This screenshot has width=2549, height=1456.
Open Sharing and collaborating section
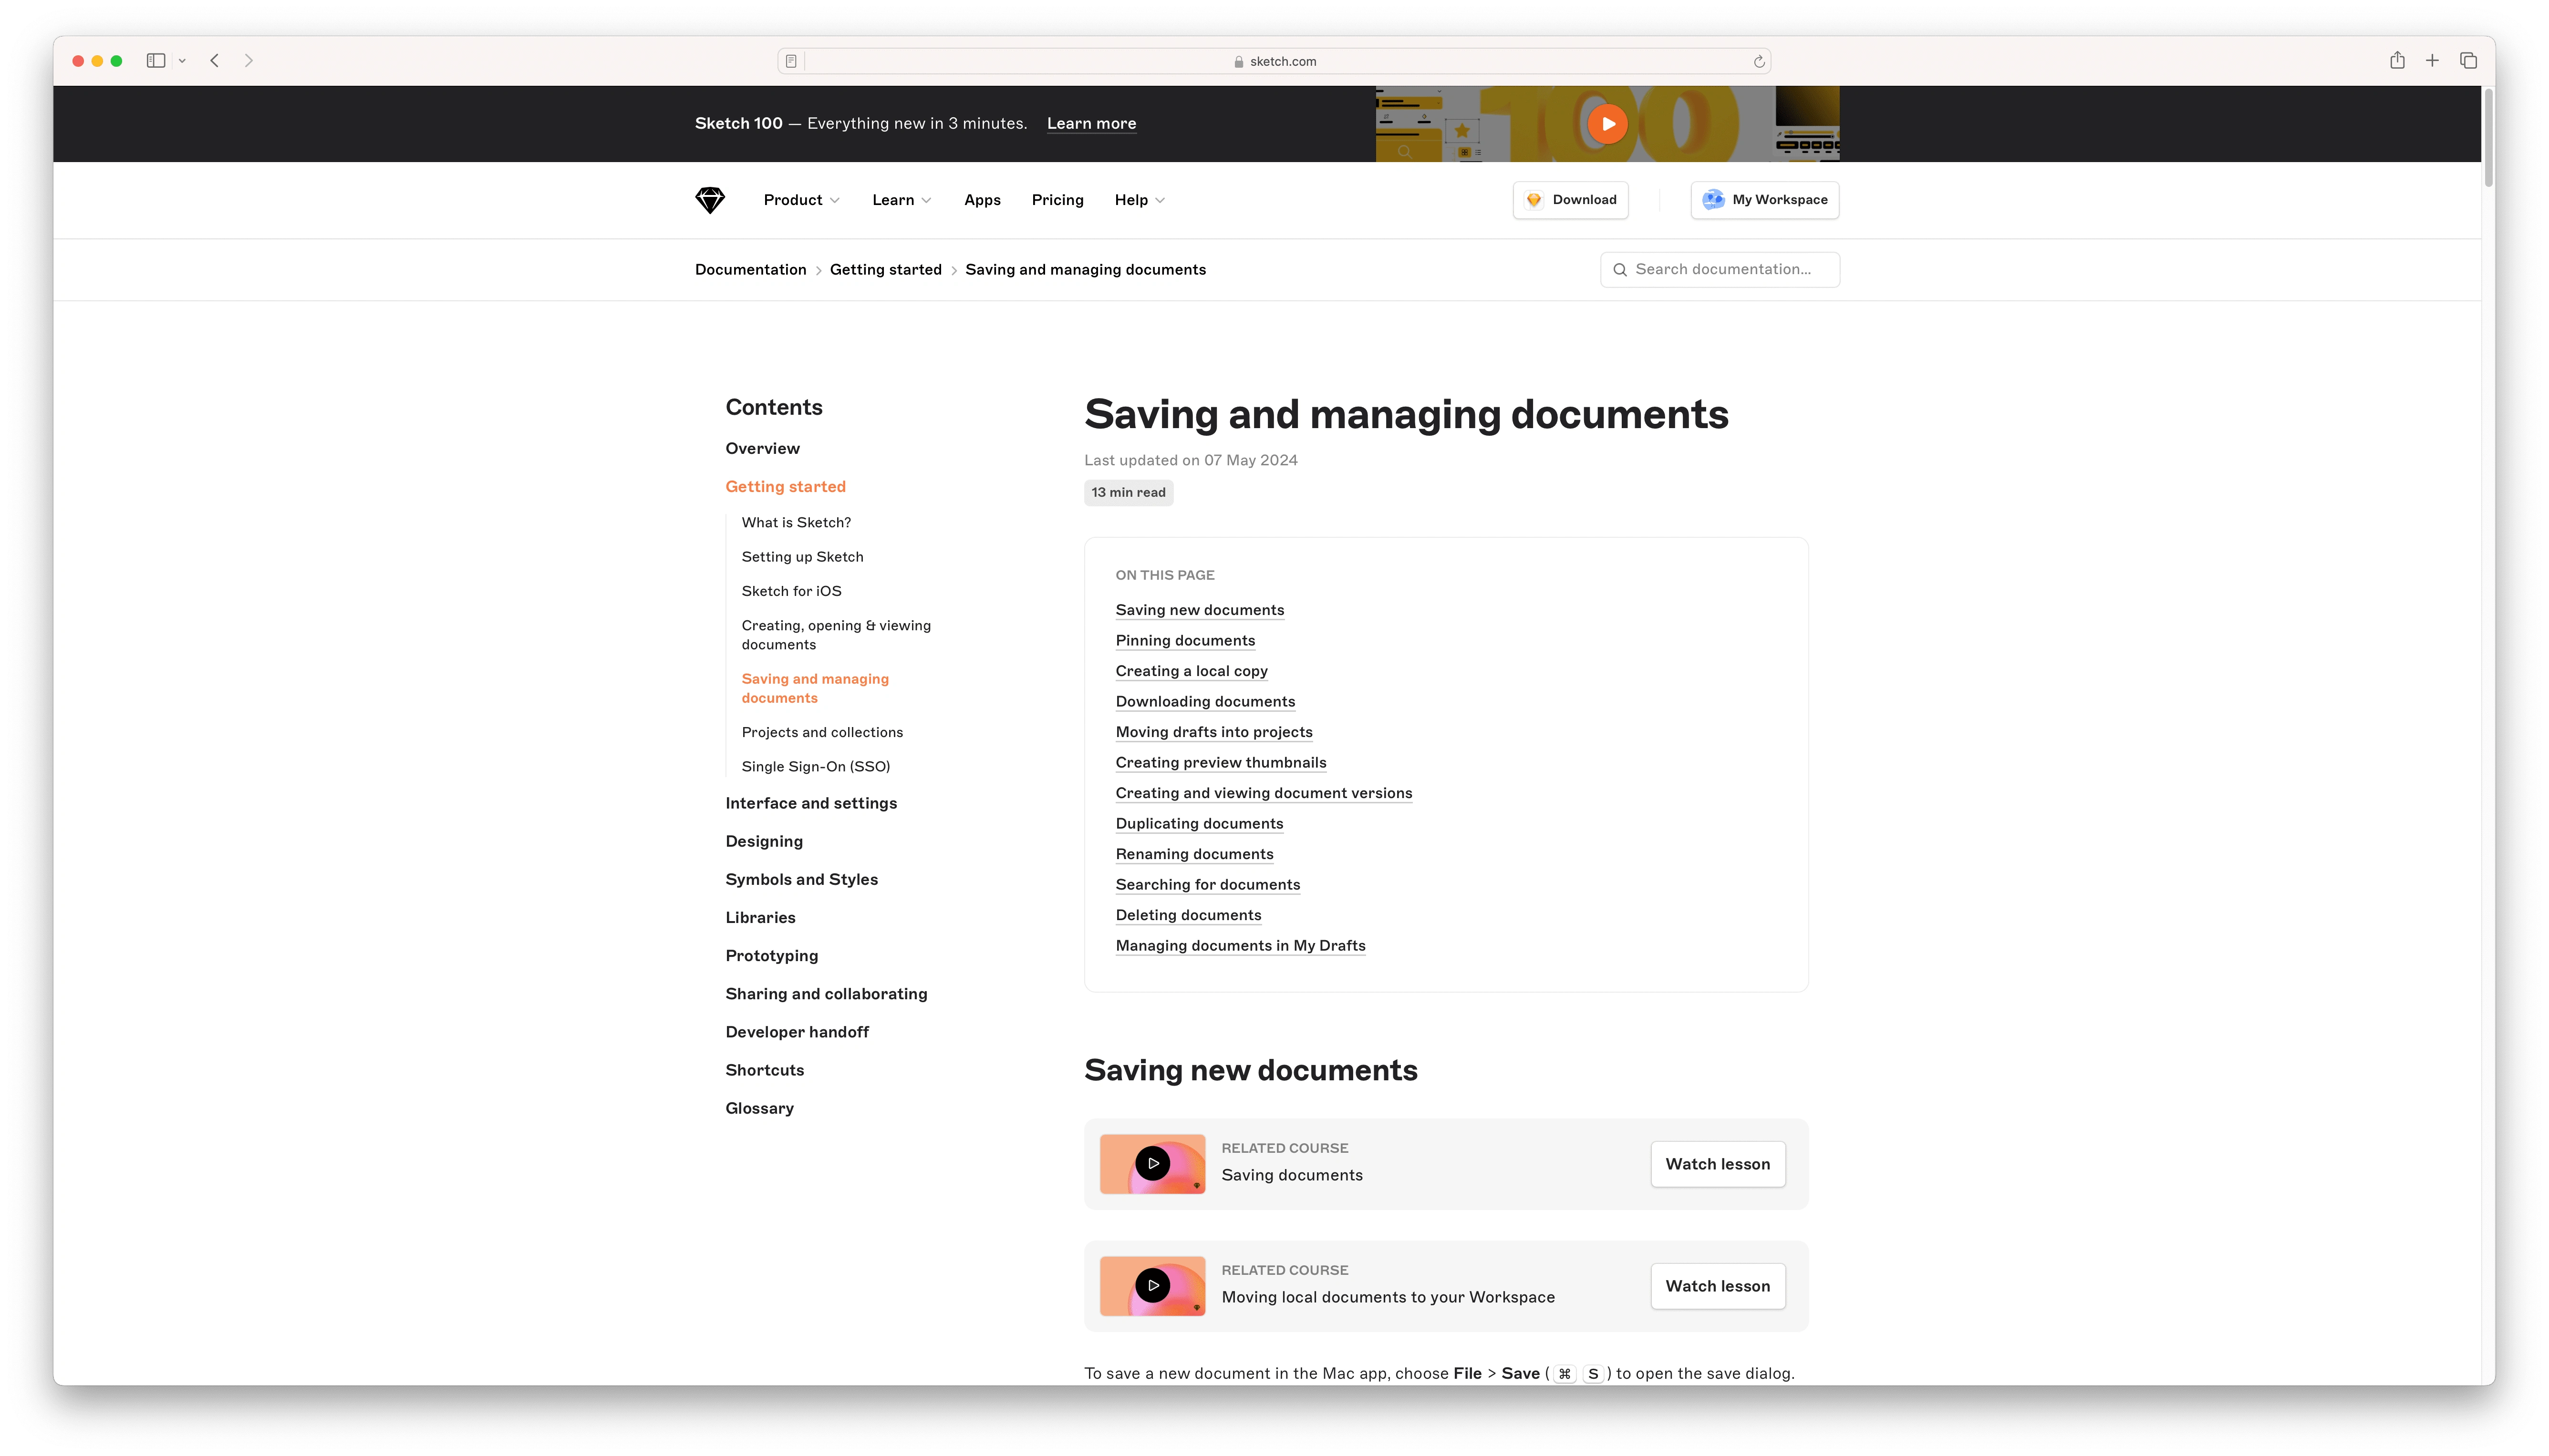(x=826, y=994)
